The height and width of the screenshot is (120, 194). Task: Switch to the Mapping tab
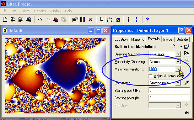point(137,39)
